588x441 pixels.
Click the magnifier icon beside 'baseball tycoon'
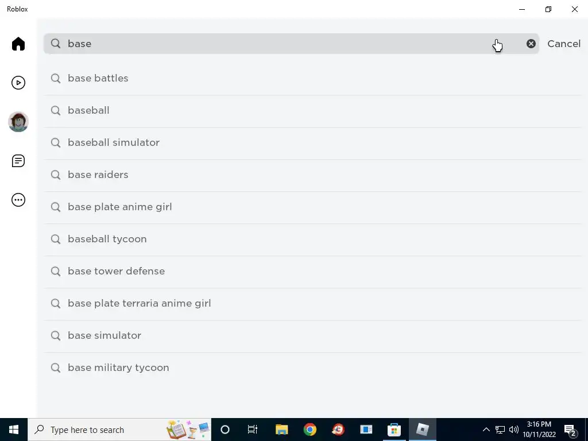point(56,239)
